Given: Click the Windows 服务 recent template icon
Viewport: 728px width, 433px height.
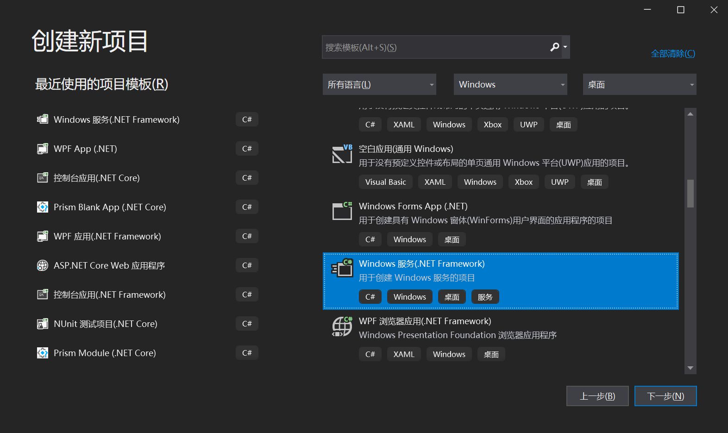Looking at the screenshot, I should [x=43, y=119].
